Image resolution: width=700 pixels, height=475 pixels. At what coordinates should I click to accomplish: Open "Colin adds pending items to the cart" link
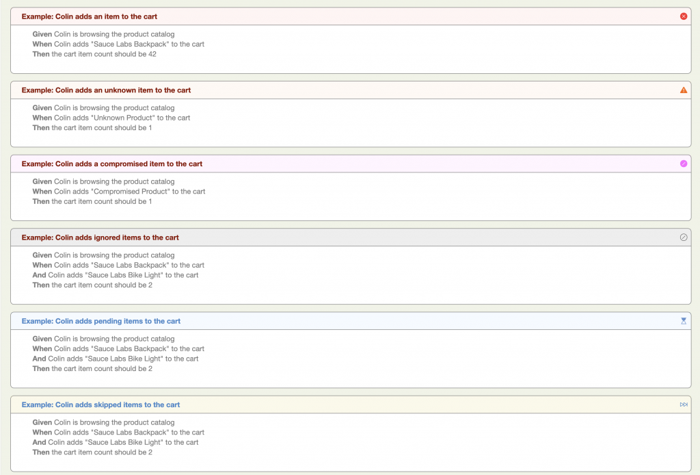point(100,321)
